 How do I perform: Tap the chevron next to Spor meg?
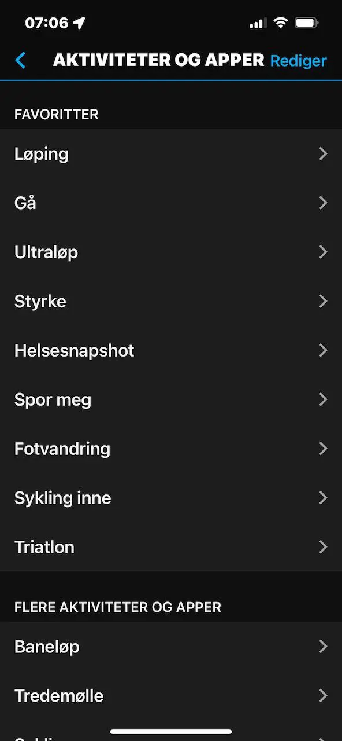pos(323,399)
